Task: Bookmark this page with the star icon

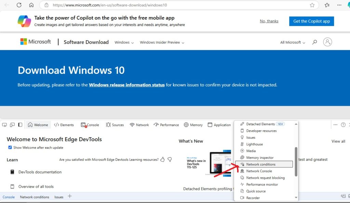Action: pos(312,5)
